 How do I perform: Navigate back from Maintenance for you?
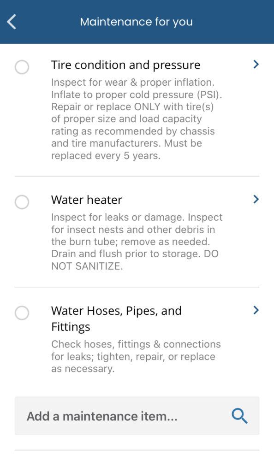coord(11,21)
